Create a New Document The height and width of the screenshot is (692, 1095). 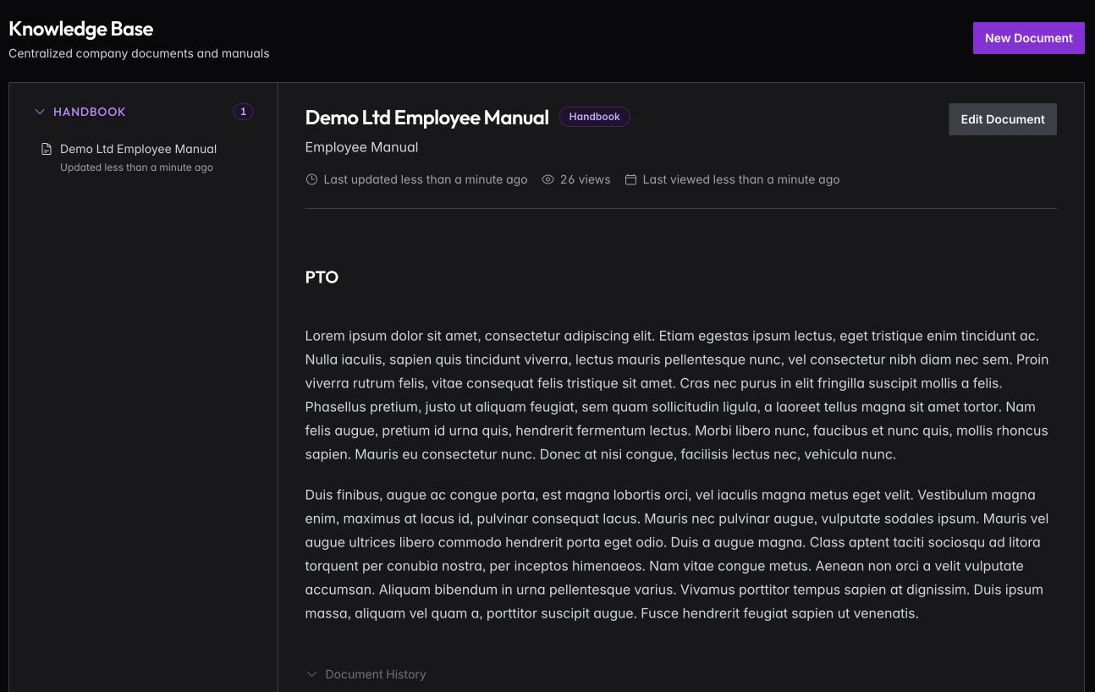(1028, 38)
